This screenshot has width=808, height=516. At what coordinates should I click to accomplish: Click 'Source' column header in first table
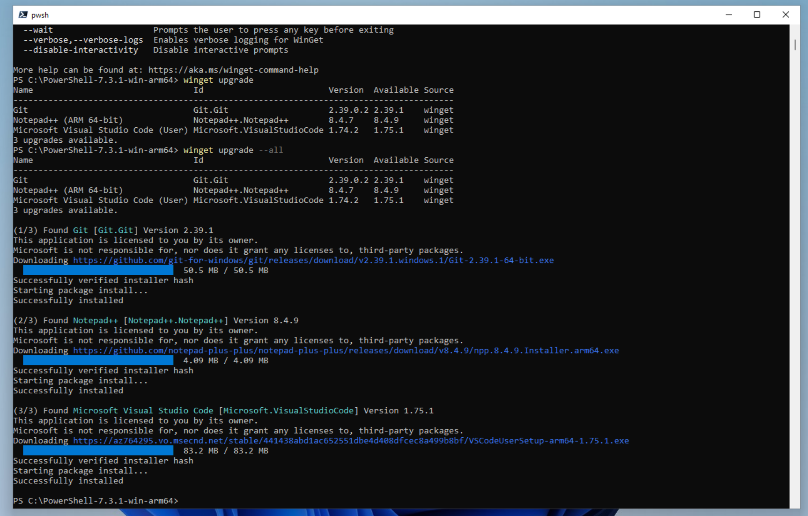pyautogui.click(x=438, y=90)
